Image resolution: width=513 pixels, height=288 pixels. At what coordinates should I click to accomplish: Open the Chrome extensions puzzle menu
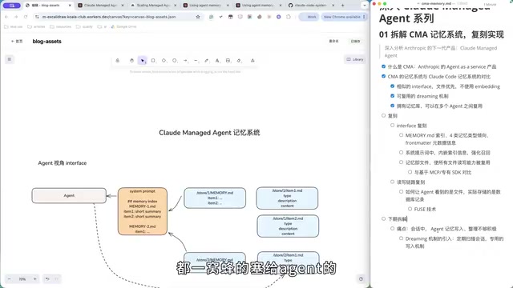(289, 17)
